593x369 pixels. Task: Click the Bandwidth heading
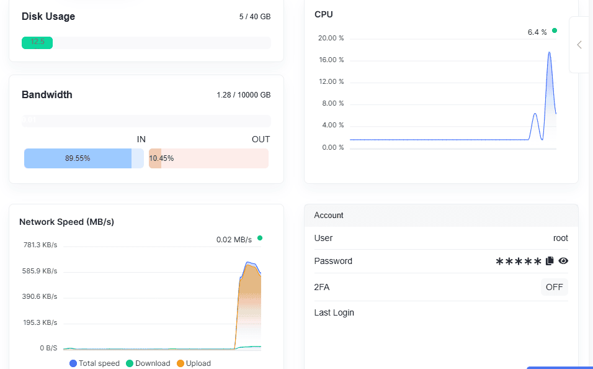47,94
